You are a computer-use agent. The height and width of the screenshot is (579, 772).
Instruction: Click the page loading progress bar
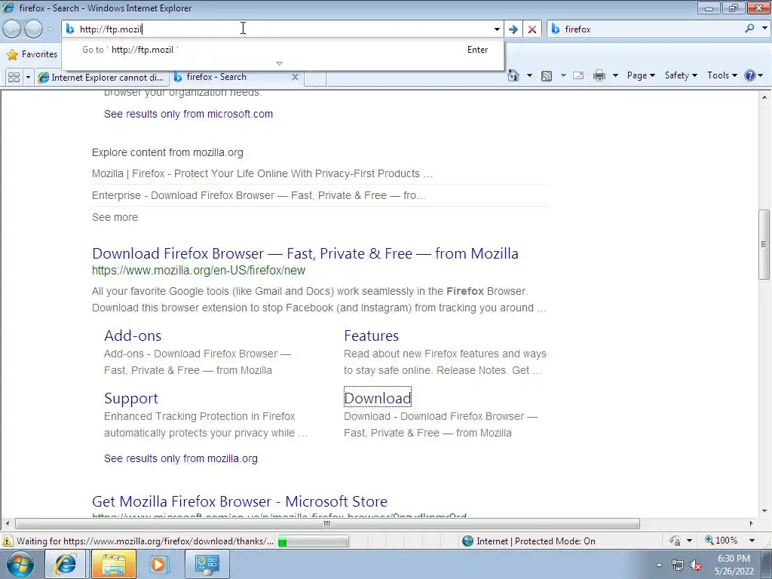tap(313, 541)
